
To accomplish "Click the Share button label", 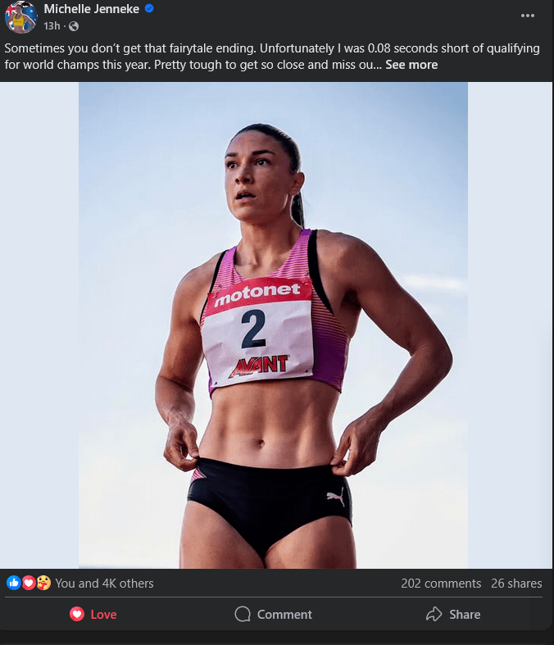I will click(x=465, y=615).
